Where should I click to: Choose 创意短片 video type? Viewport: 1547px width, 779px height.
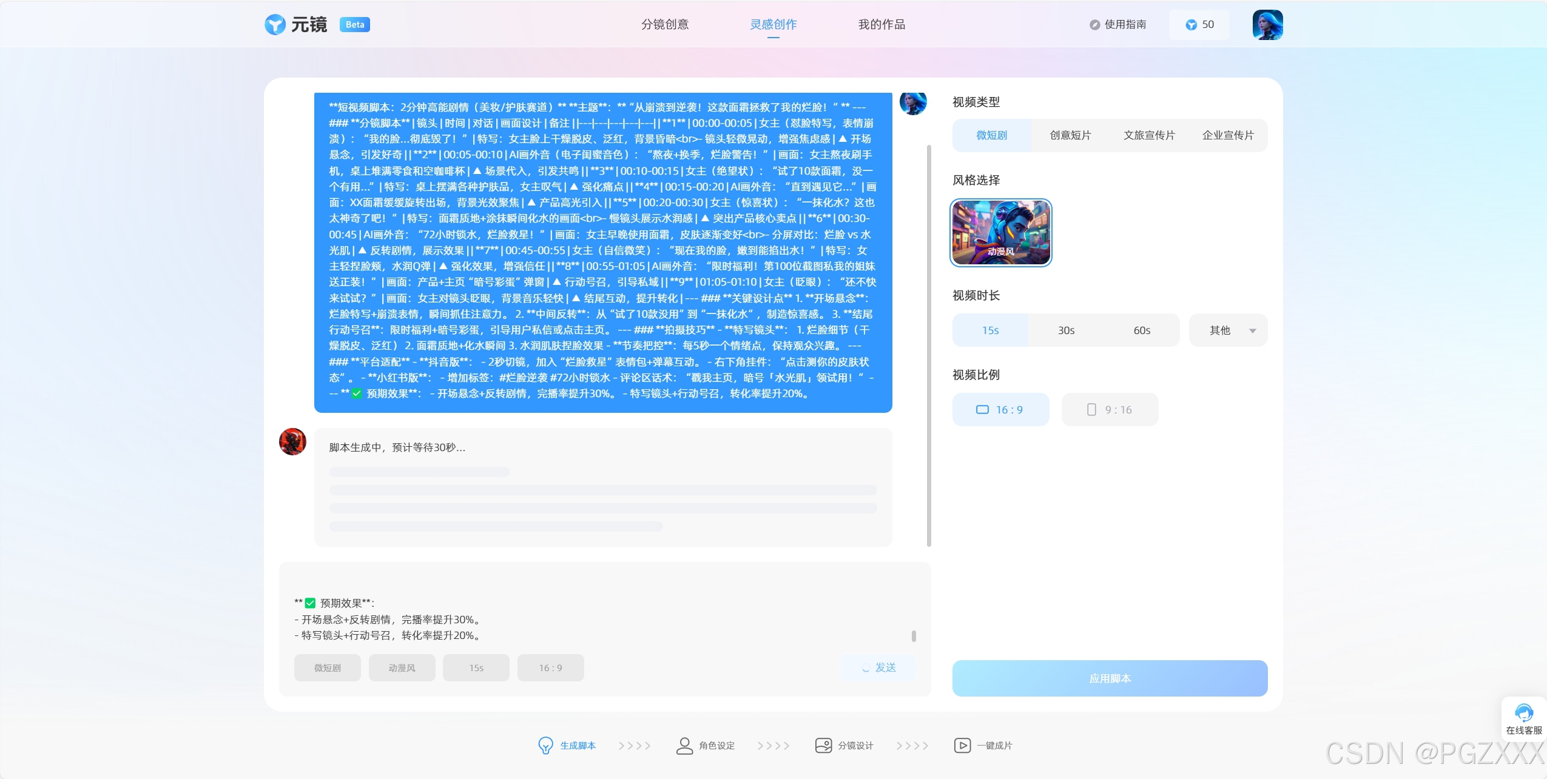click(x=1070, y=135)
